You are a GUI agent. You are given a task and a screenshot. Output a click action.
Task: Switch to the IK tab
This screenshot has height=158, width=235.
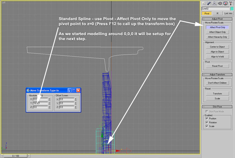click(217, 13)
